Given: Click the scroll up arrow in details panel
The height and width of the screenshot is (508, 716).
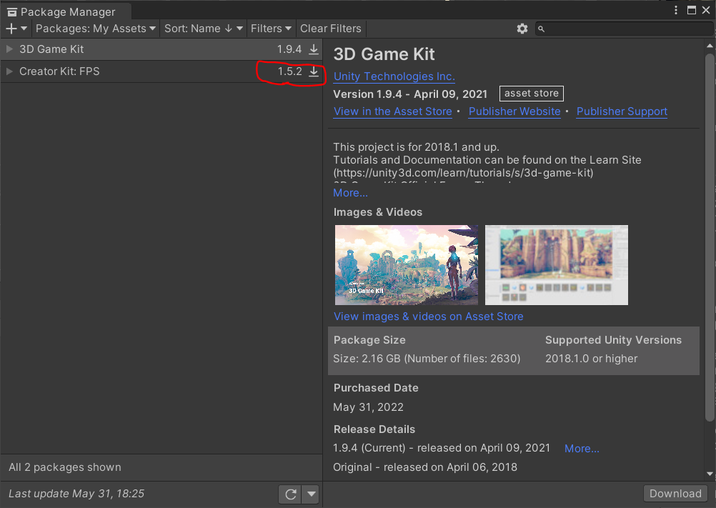Looking at the screenshot, I should click(x=710, y=46).
